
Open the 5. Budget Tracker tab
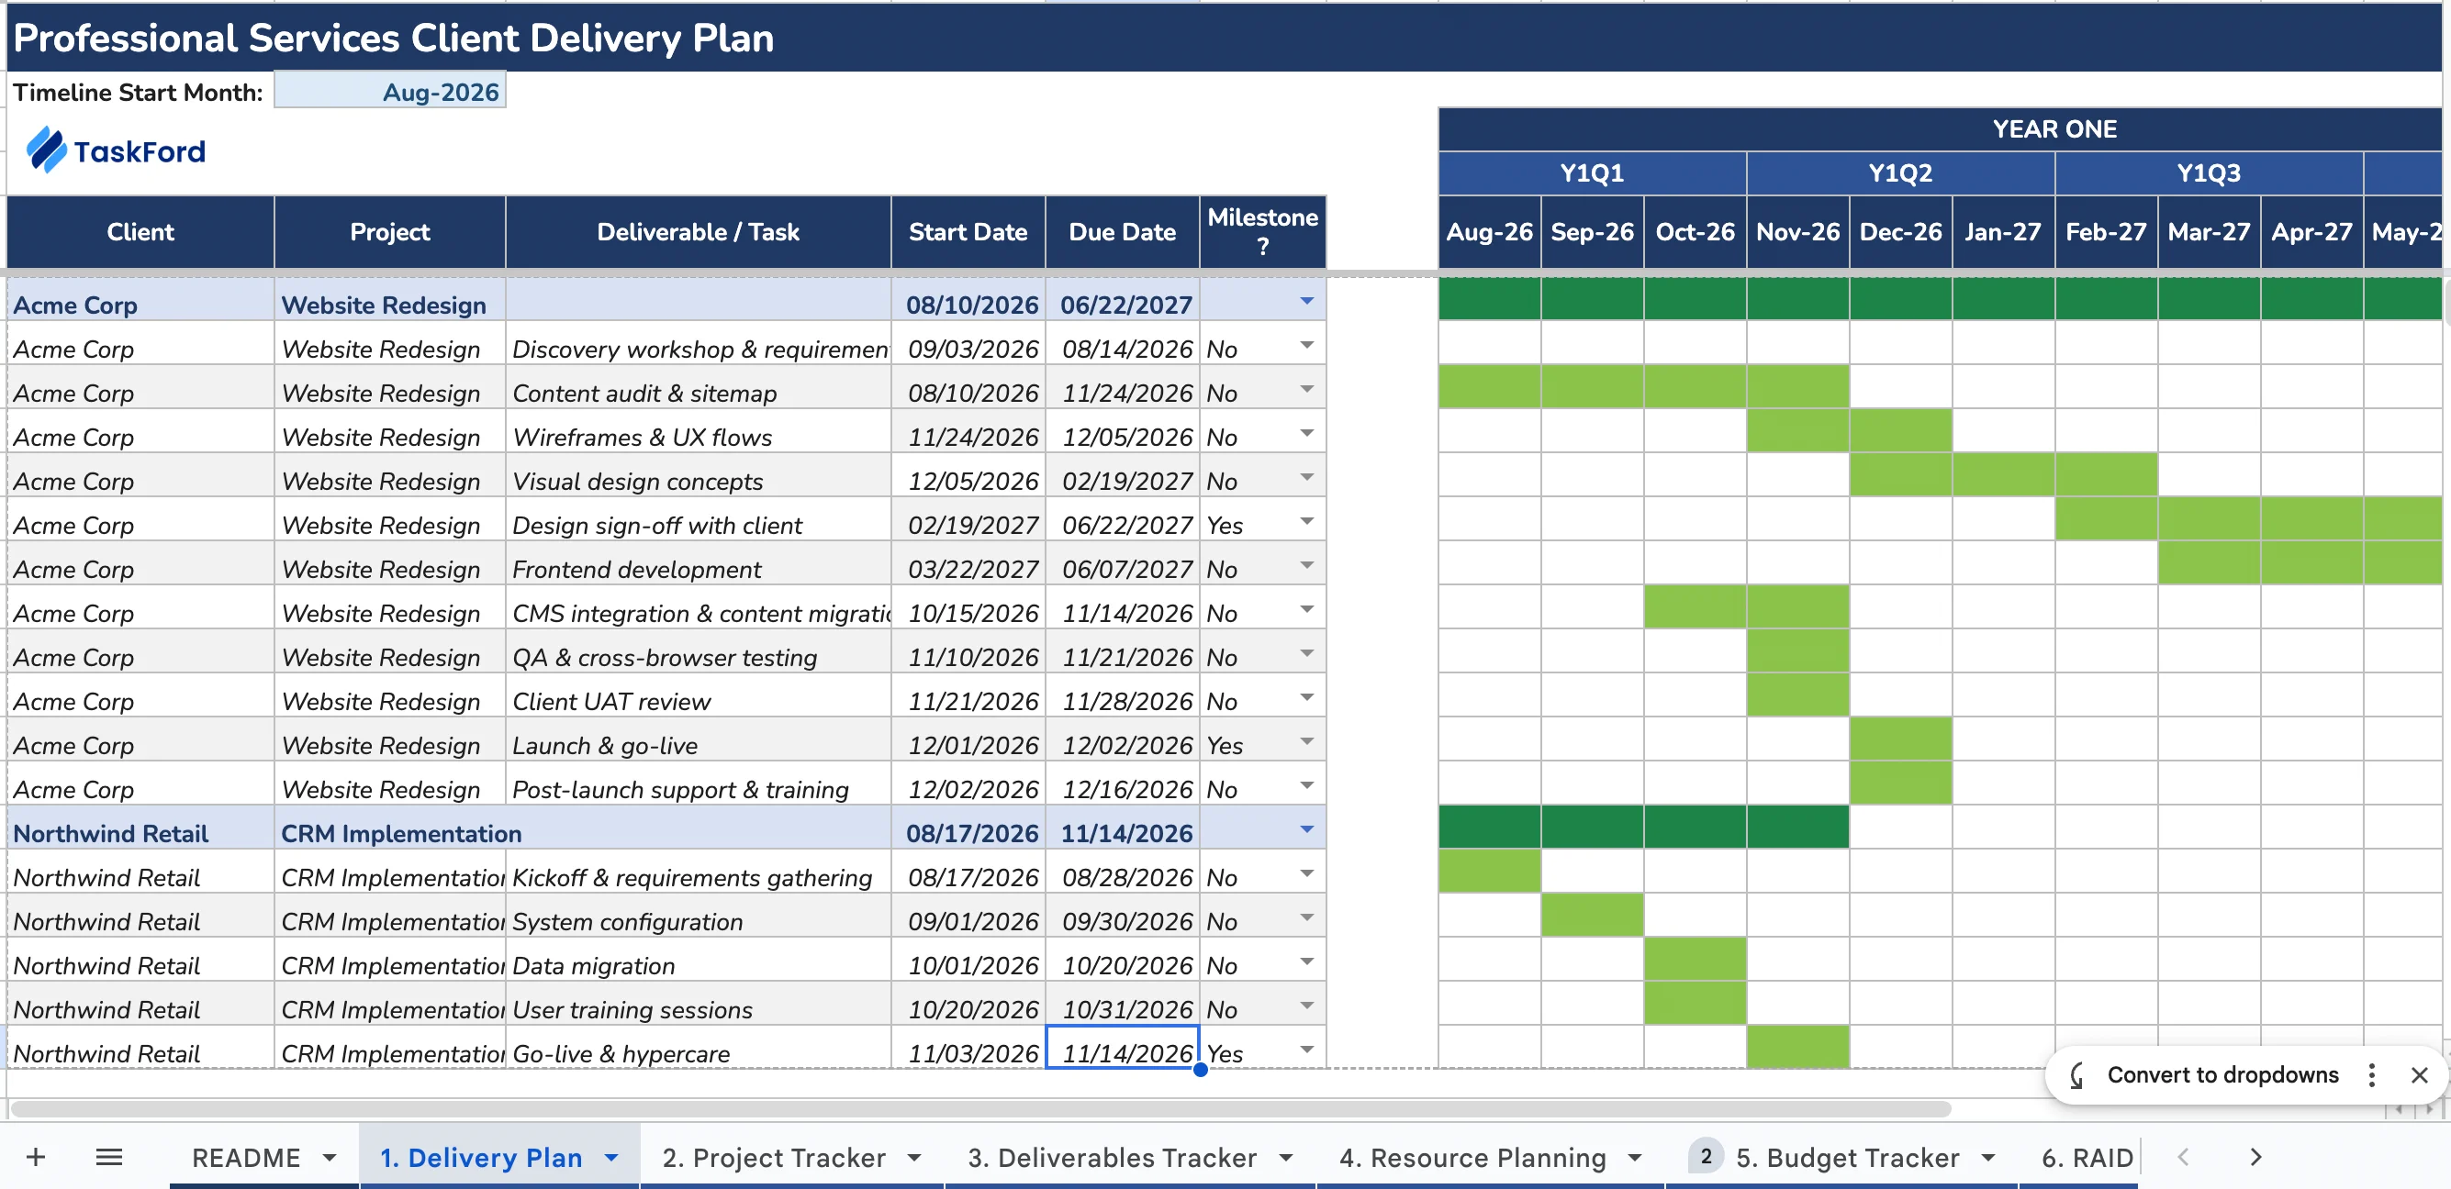pos(1847,1157)
